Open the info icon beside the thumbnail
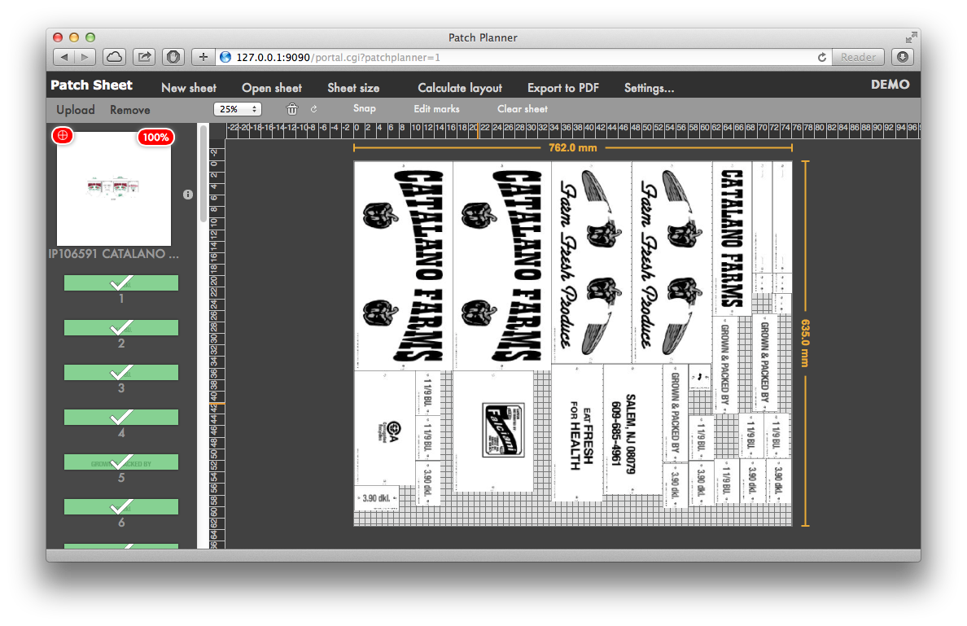 188,195
